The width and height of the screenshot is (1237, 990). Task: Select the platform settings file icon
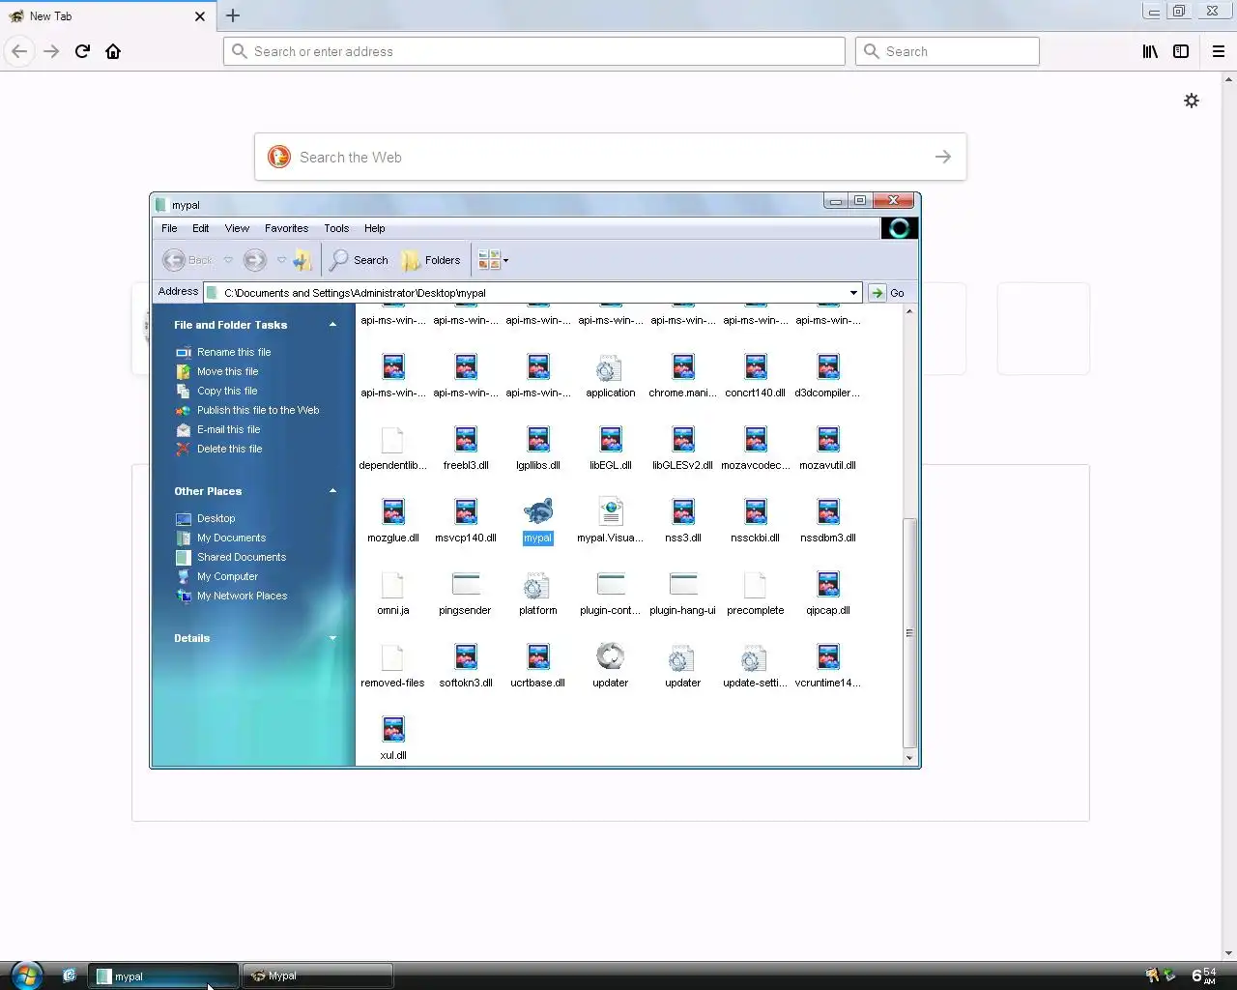538,584
